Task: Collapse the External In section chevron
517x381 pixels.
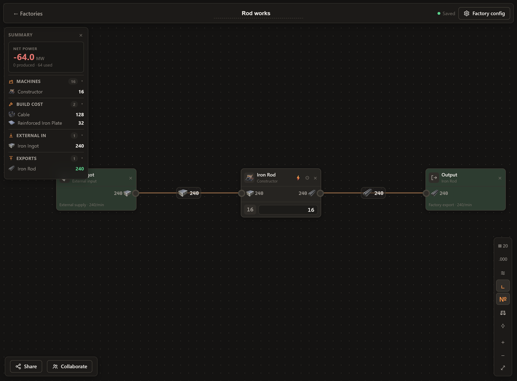Action: coord(82,135)
